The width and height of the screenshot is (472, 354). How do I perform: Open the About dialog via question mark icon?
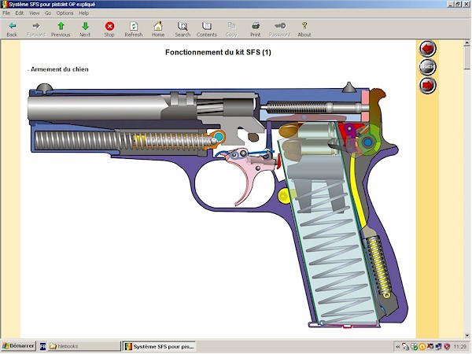coord(304,29)
